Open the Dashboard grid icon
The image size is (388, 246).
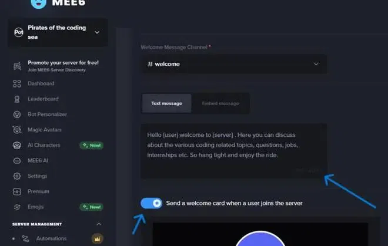[x=17, y=83]
